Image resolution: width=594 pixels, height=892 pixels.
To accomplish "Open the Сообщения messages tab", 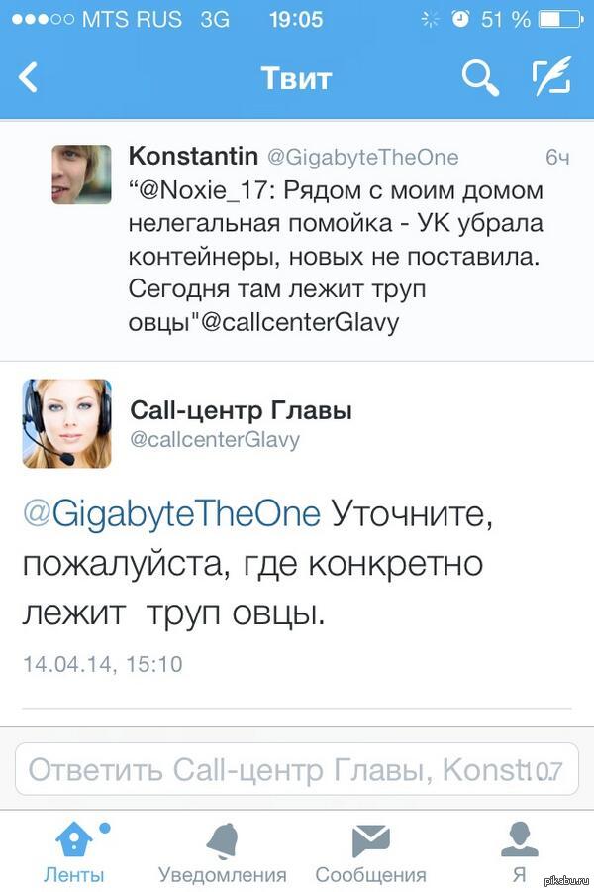I will [370, 853].
